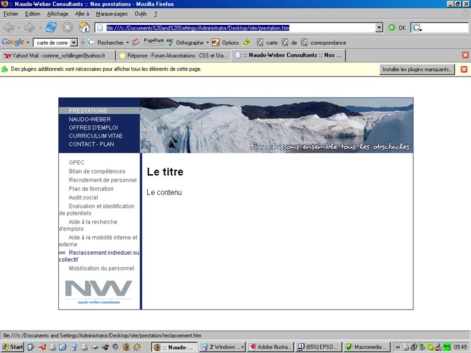Click the Reload page icon
471x353 pixels.
(51, 27)
